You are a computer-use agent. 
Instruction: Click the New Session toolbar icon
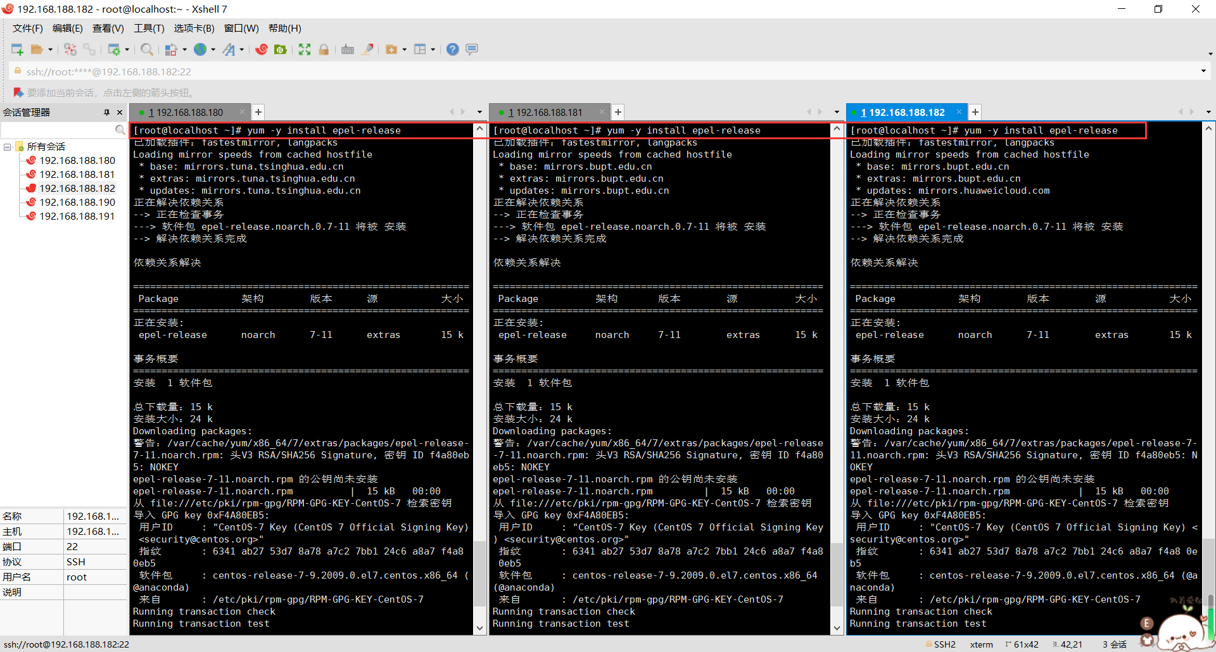coord(17,49)
